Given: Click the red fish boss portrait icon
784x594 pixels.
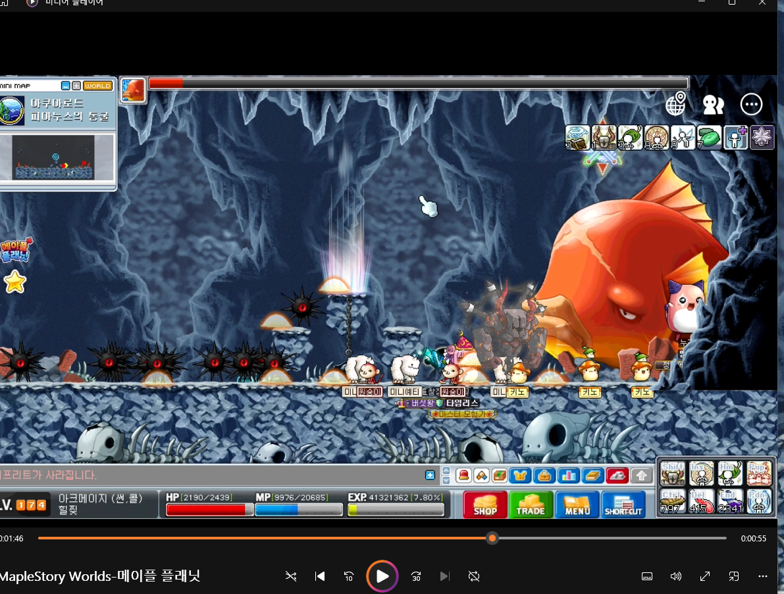Looking at the screenshot, I should tap(133, 90).
